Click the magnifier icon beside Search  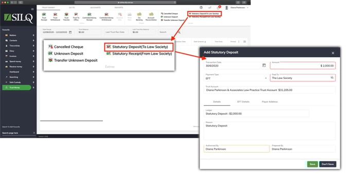(179, 32)
